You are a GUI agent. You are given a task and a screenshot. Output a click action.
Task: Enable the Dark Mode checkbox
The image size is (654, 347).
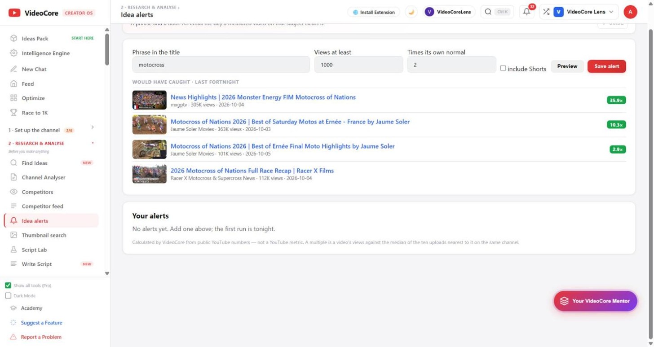[8, 296]
